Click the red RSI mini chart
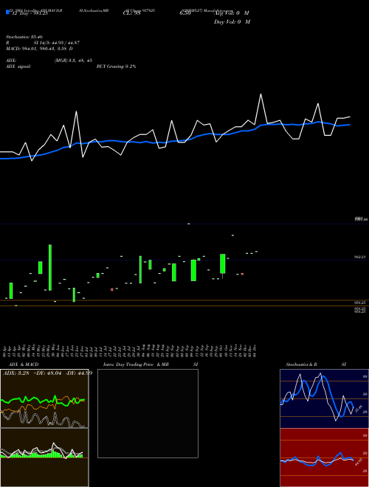 (x=324, y=457)
